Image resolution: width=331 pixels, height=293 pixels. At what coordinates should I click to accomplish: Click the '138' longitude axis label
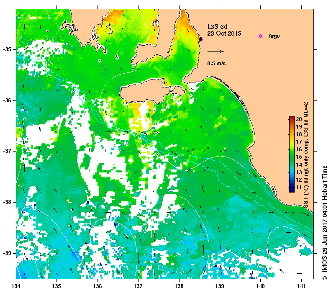(x=179, y=286)
